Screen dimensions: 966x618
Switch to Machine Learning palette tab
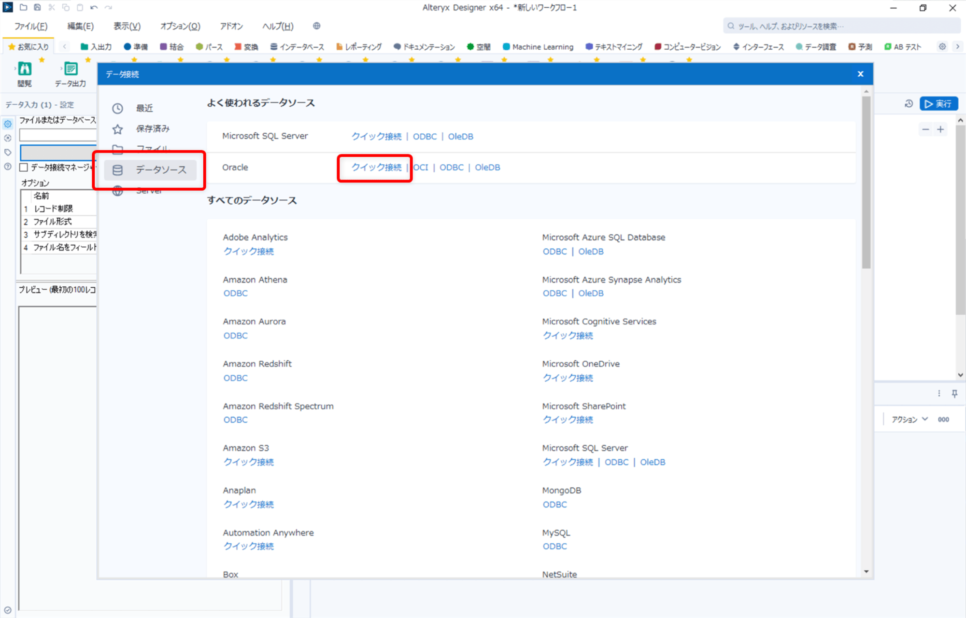538,47
